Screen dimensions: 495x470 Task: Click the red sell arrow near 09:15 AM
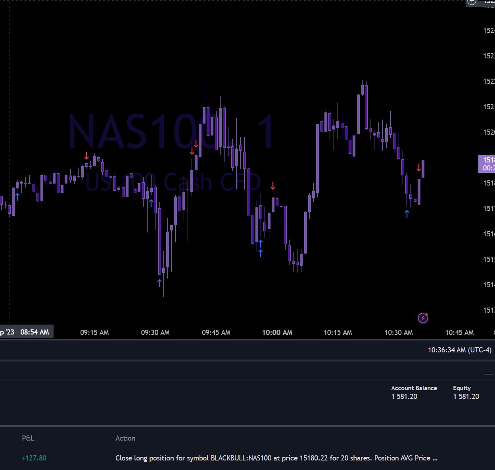click(86, 155)
